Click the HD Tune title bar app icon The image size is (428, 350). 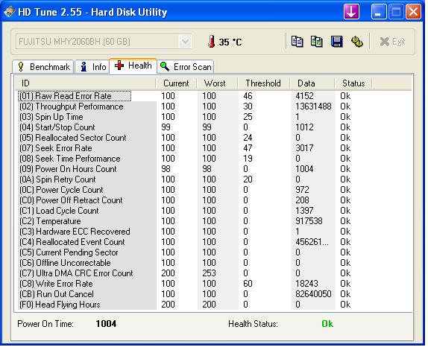(9, 12)
